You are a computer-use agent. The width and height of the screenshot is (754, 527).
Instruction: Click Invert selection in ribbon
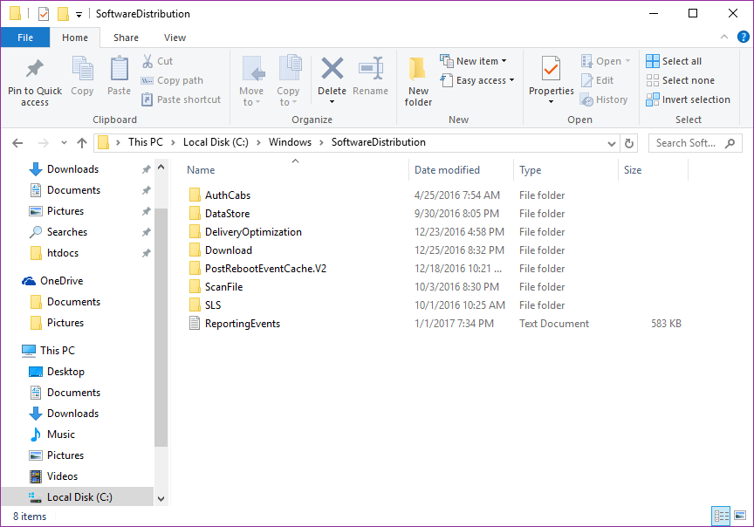688,99
